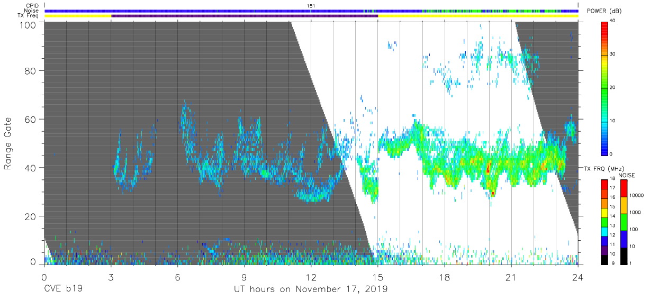Click the red top segment of TX FRQ scale

click(x=604, y=185)
